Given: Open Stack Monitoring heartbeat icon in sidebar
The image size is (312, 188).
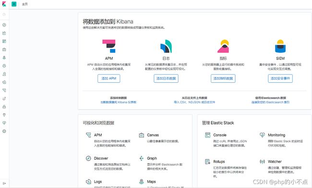Looking at the screenshot, I should click(4, 123).
